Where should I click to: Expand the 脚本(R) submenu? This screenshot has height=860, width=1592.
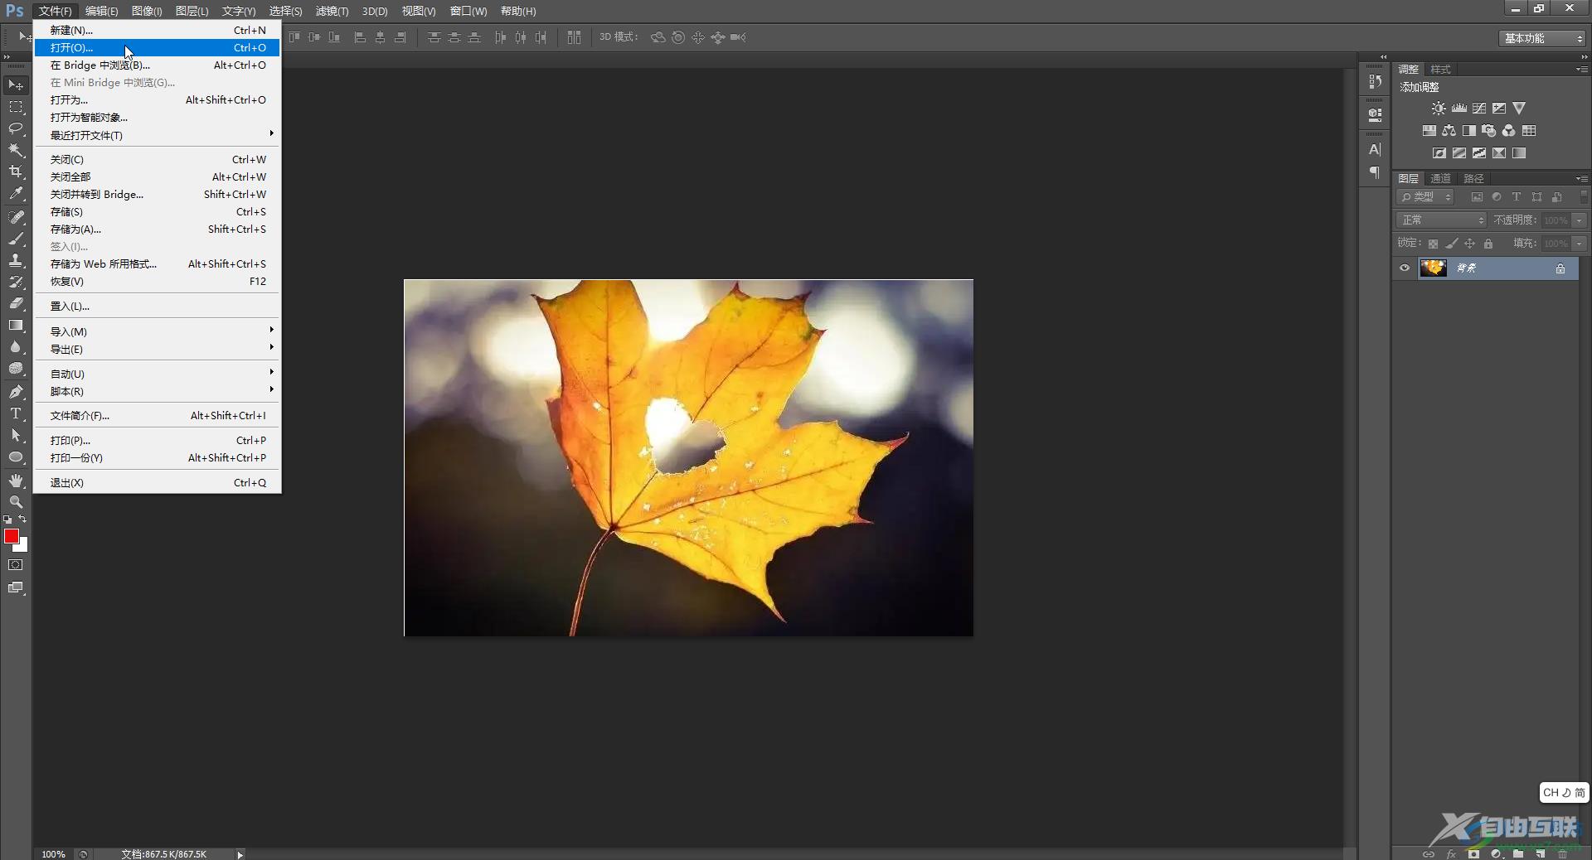tap(158, 391)
